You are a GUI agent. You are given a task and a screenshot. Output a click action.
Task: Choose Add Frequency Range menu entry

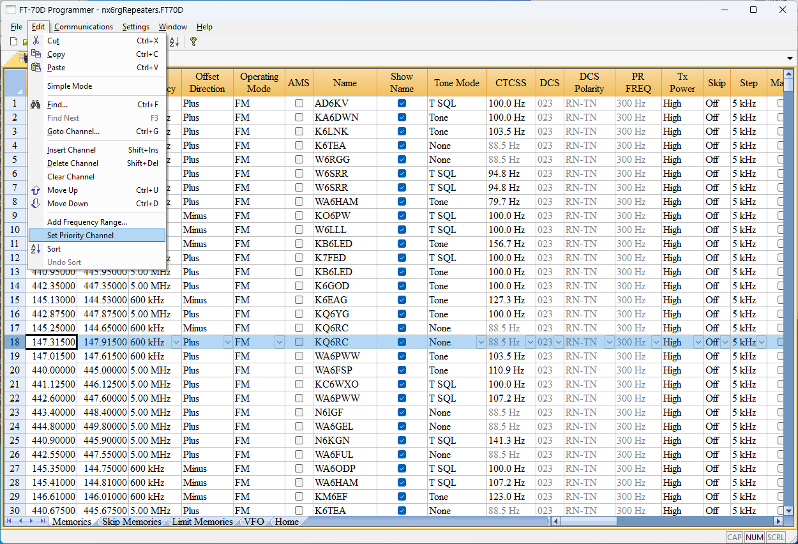click(x=97, y=222)
